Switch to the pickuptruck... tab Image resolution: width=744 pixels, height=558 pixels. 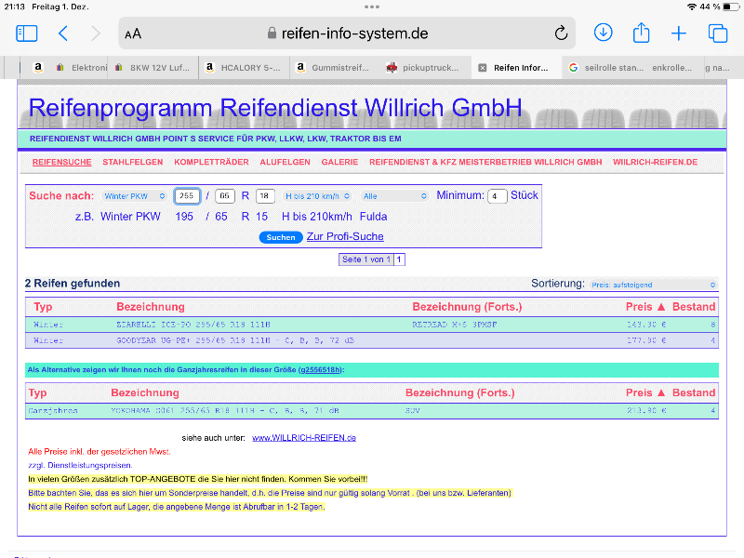(x=425, y=67)
